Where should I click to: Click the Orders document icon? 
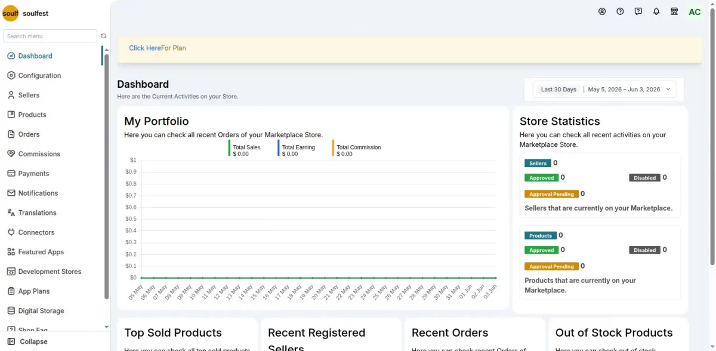tap(11, 134)
